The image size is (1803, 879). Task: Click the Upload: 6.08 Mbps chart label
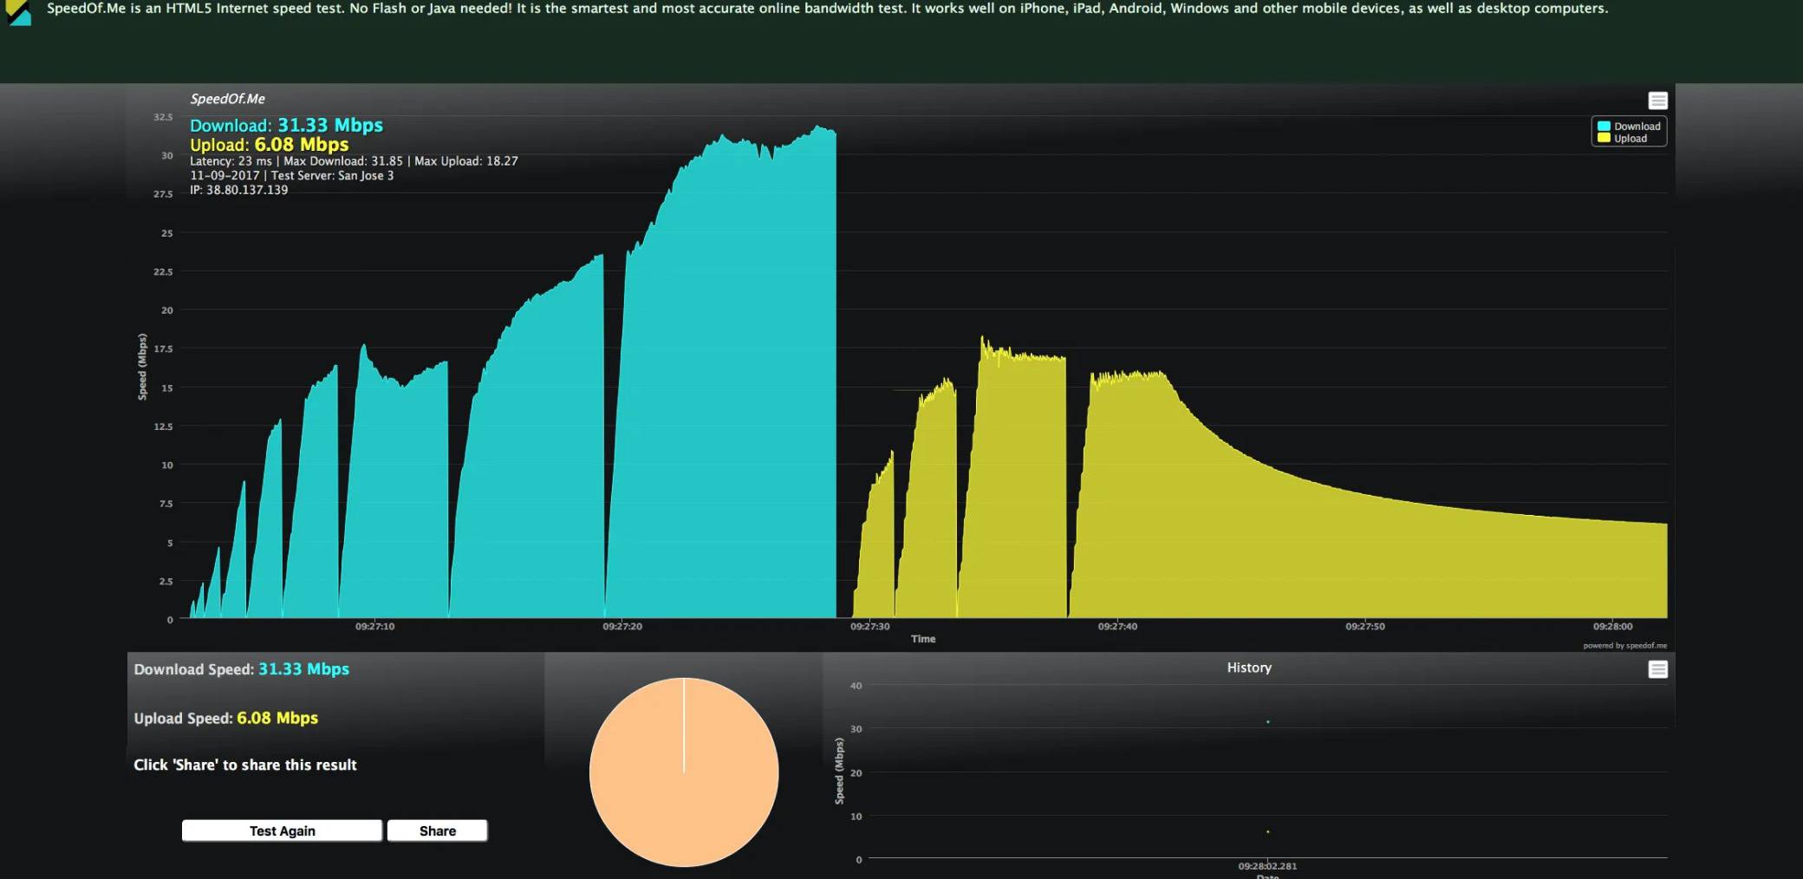point(269,145)
